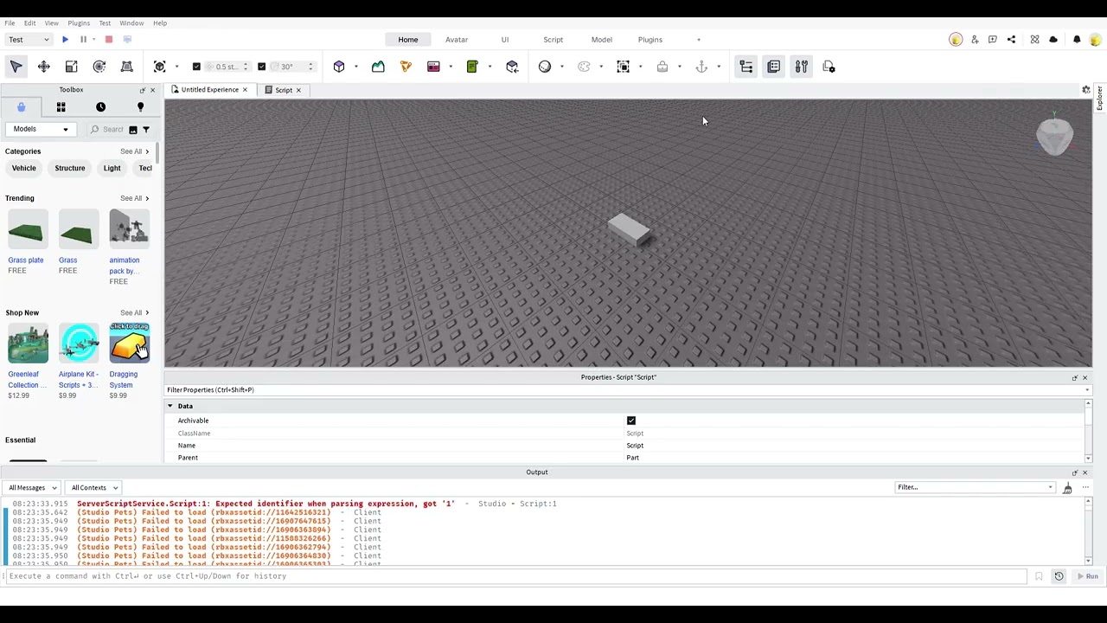Click See All next to Categories
Viewport: 1107px width, 623px height.
click(134, 151)
